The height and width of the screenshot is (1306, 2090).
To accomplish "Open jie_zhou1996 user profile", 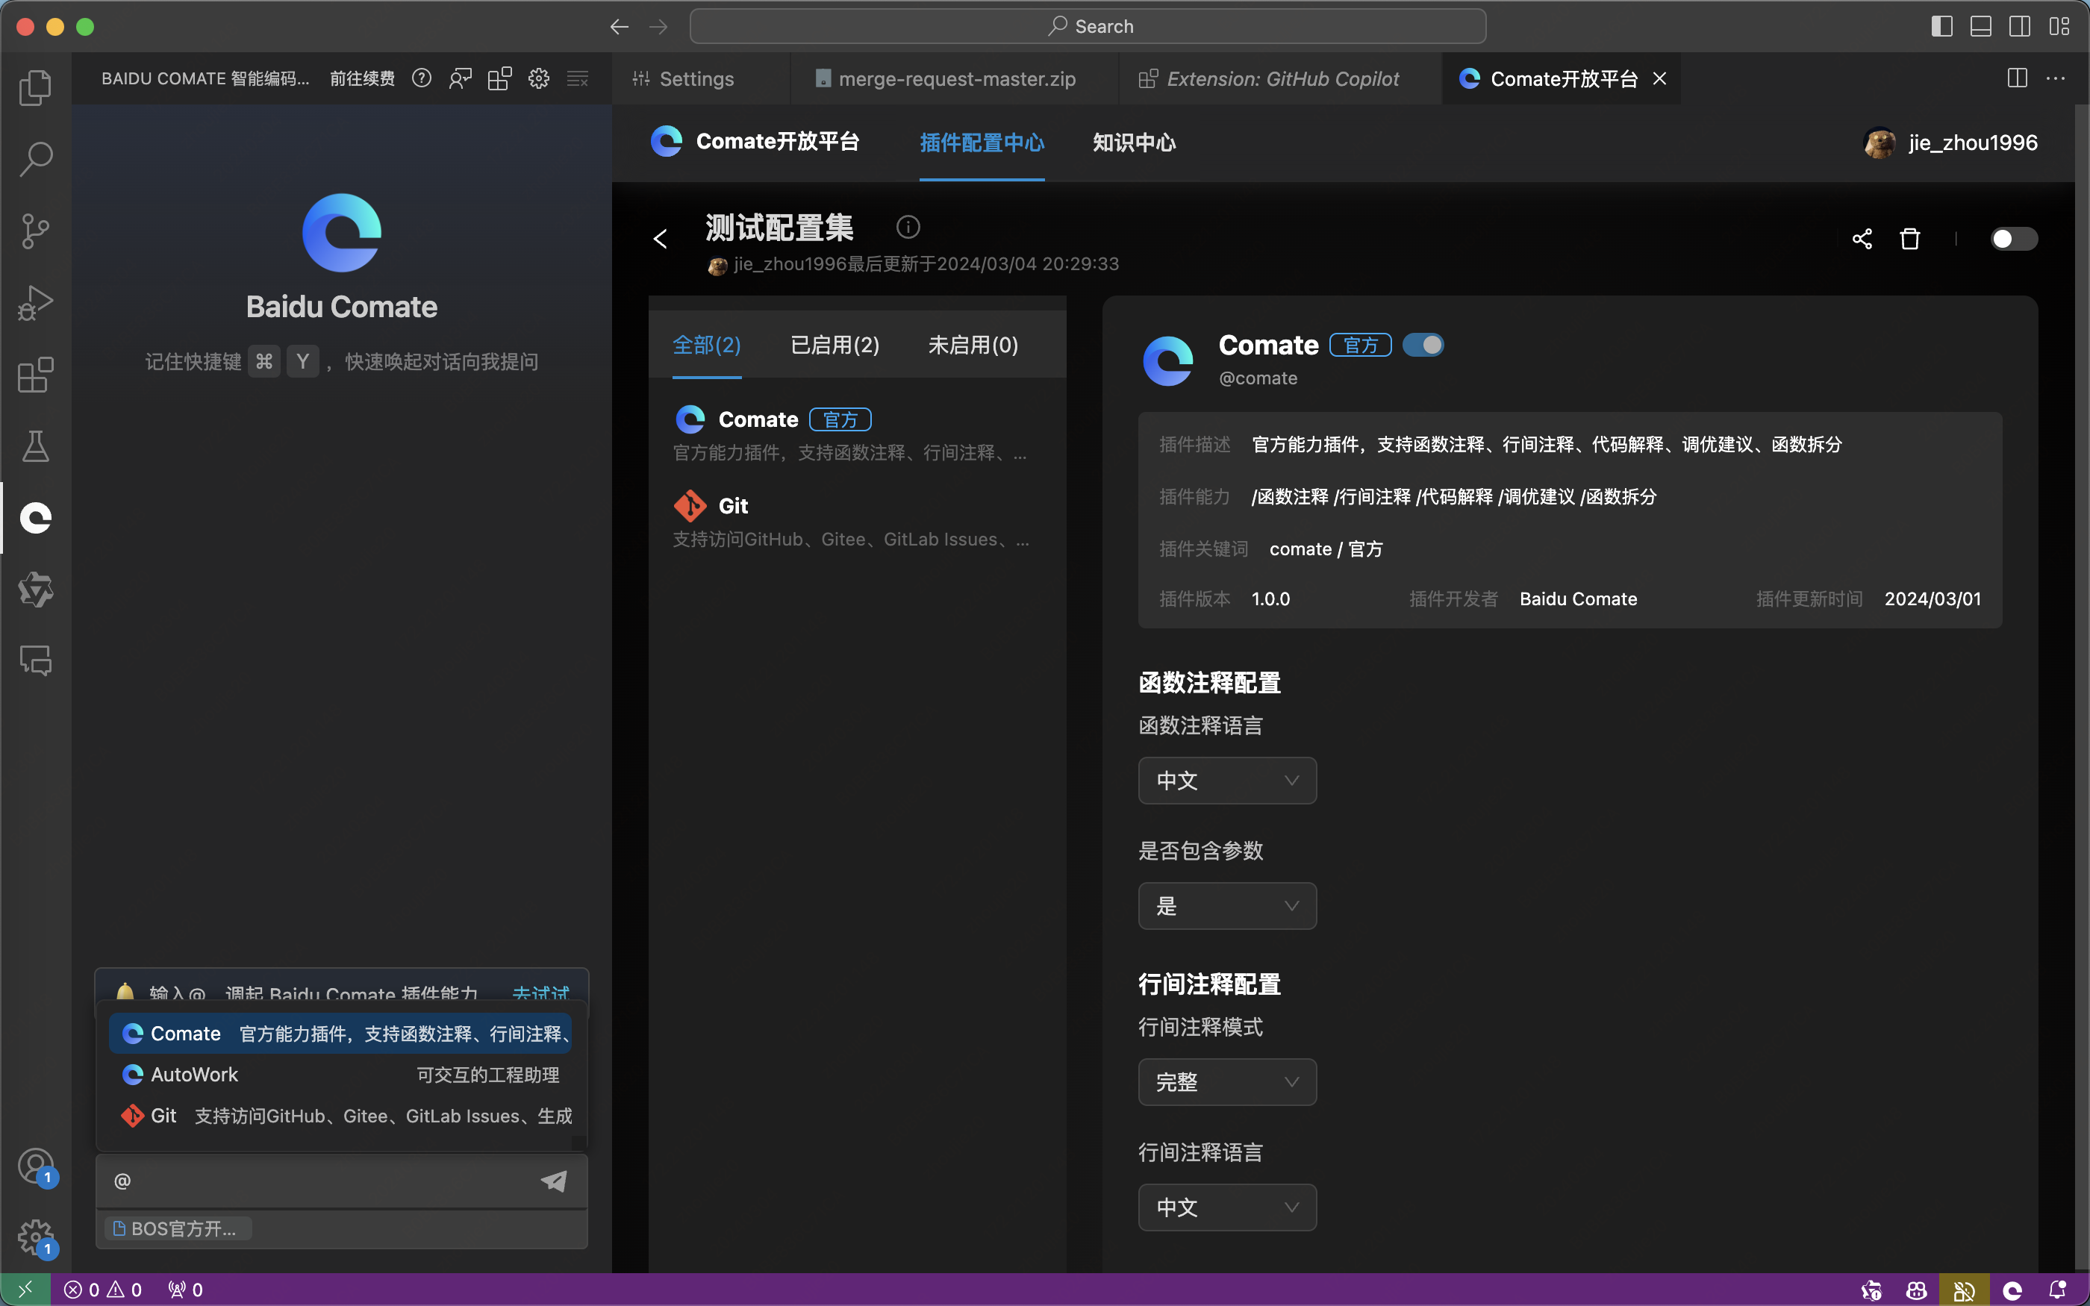I will tap(1950, 143).
